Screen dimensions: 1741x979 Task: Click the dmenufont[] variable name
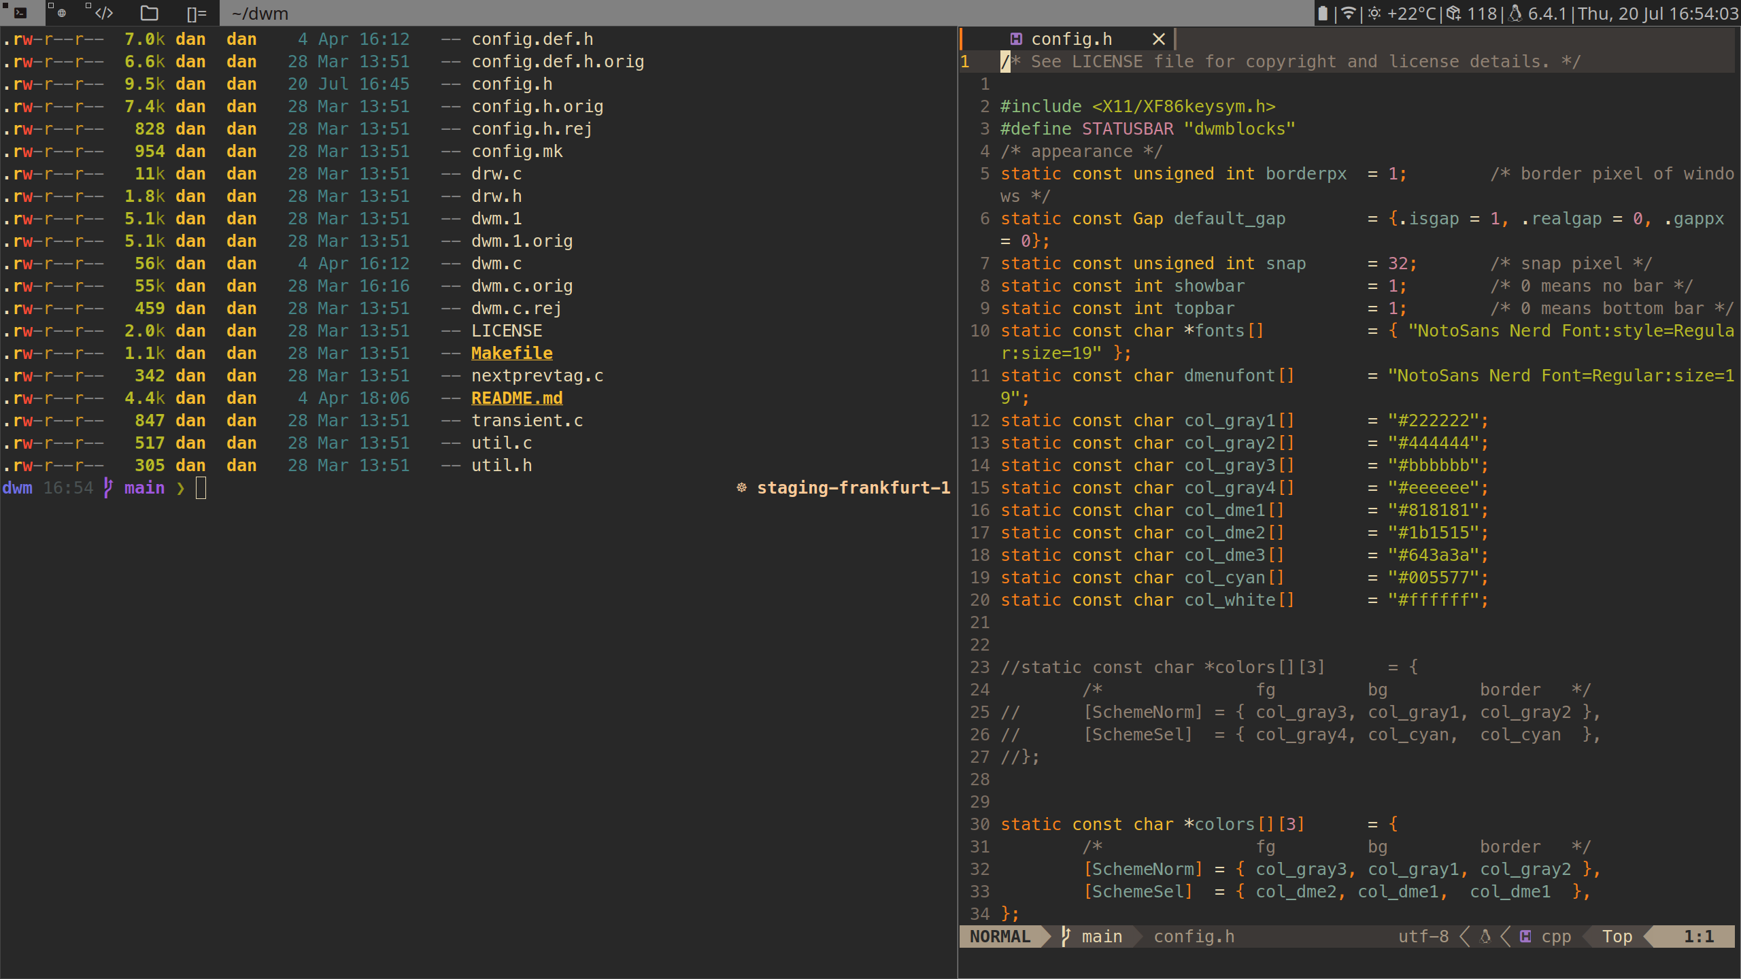[1240, 375]
